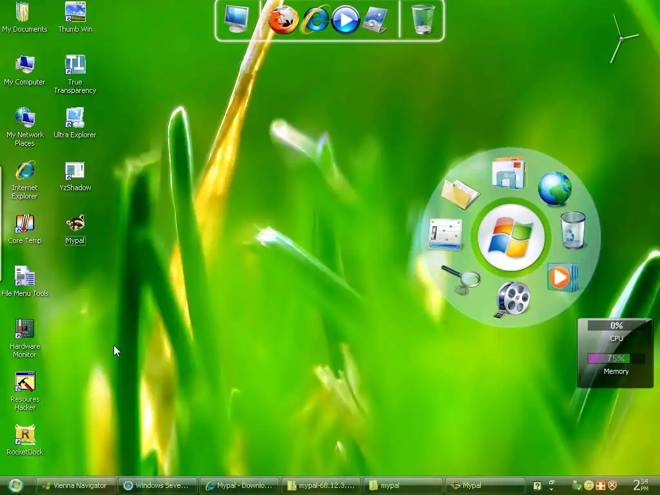Open Recycle Bin in top dock
Viewport: 660px width, 495px height.
click(x=423, y=19)
